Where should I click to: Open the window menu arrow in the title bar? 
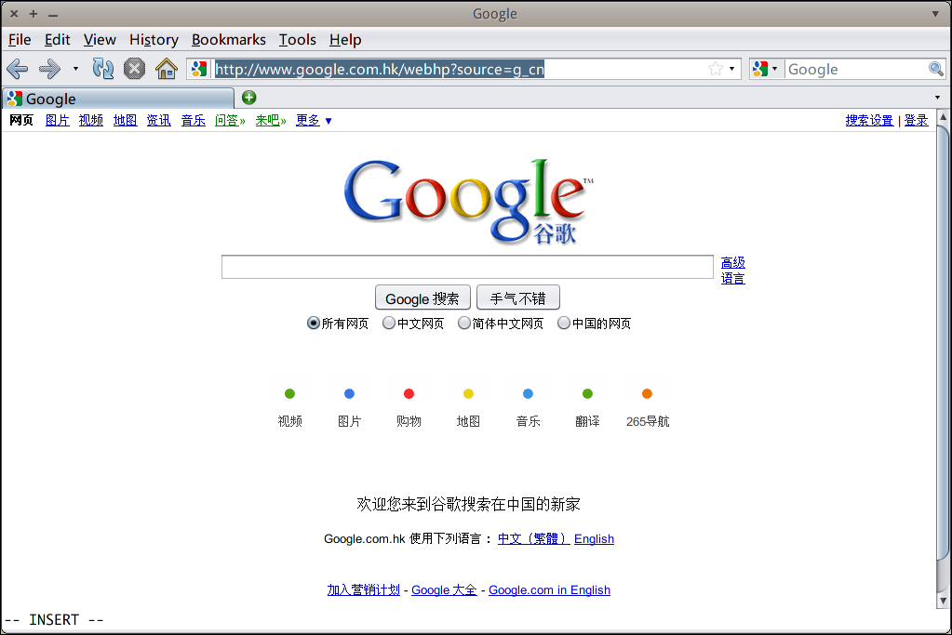pos(935,13)
